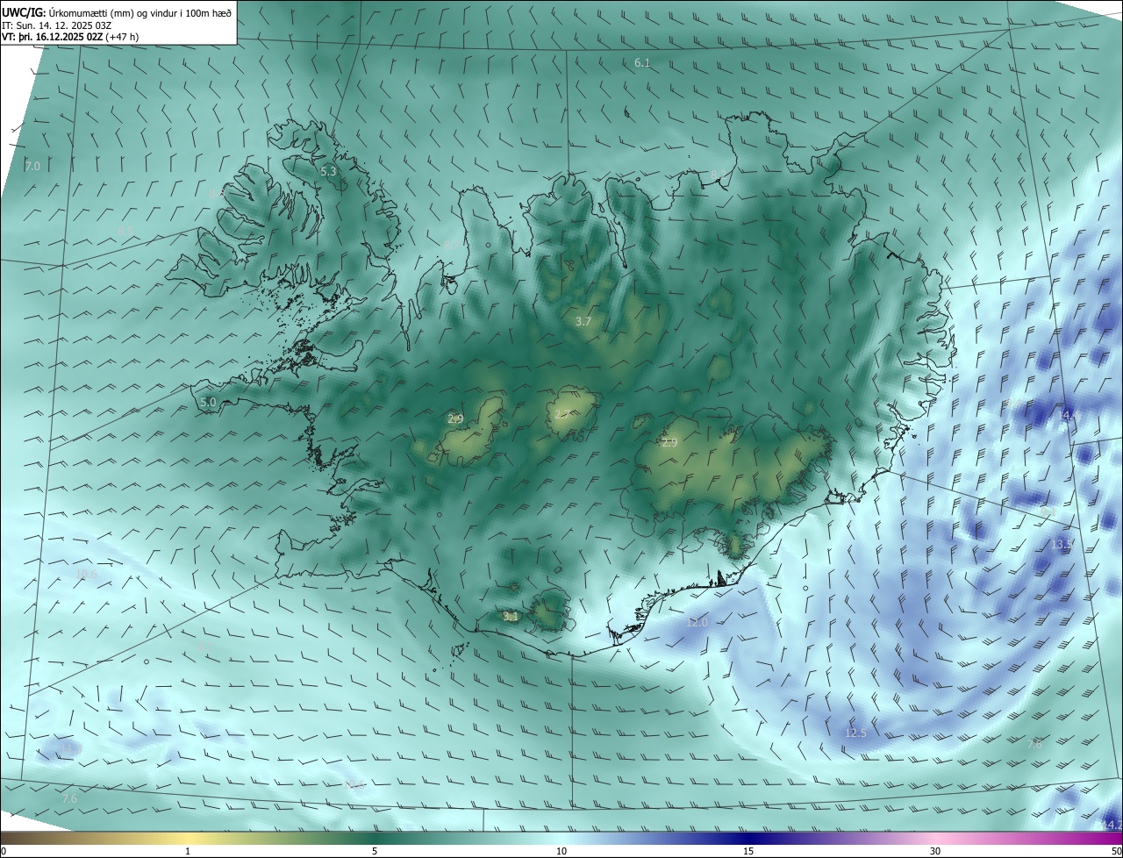Click the 'VT: þri. 16.12.2025 02Z (+47 h)' line
1123x858 pixels.
(70, 37)
